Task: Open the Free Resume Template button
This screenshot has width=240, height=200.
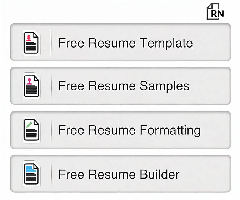Action: [120, 42]
